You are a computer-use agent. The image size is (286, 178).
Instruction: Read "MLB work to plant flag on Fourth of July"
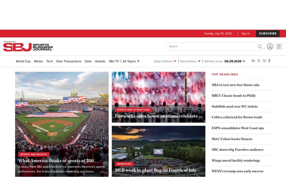156,170
